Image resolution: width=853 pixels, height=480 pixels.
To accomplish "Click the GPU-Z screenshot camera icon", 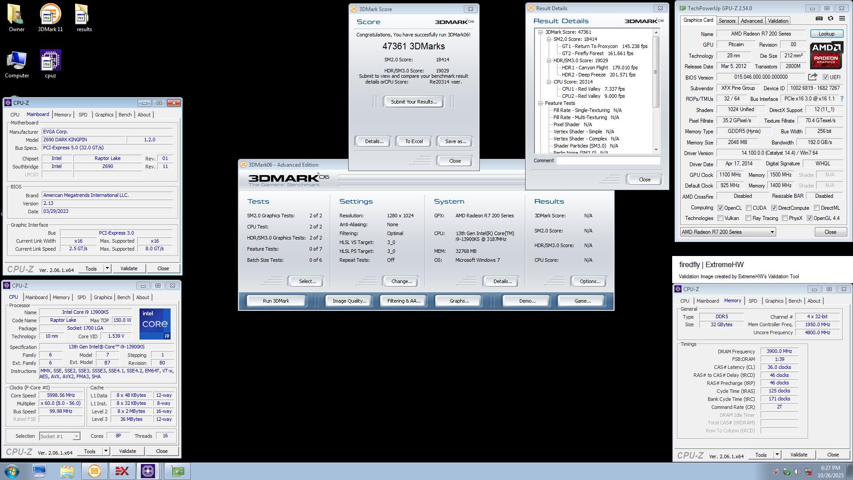I will (x=819, y=19).
